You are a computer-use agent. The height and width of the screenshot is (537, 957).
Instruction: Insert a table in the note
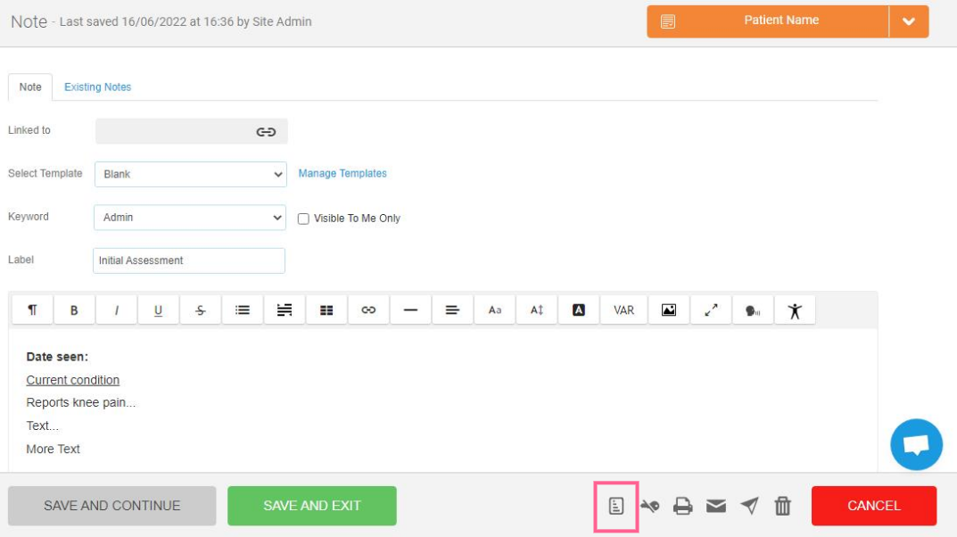click(x=326, y=310)
